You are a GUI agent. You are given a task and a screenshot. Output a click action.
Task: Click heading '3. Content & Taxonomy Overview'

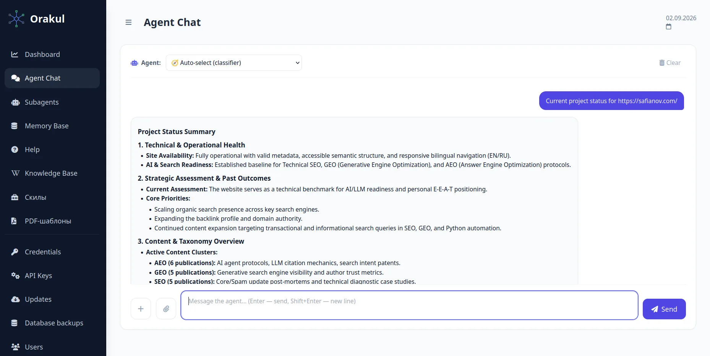click(x=191, y=241)
